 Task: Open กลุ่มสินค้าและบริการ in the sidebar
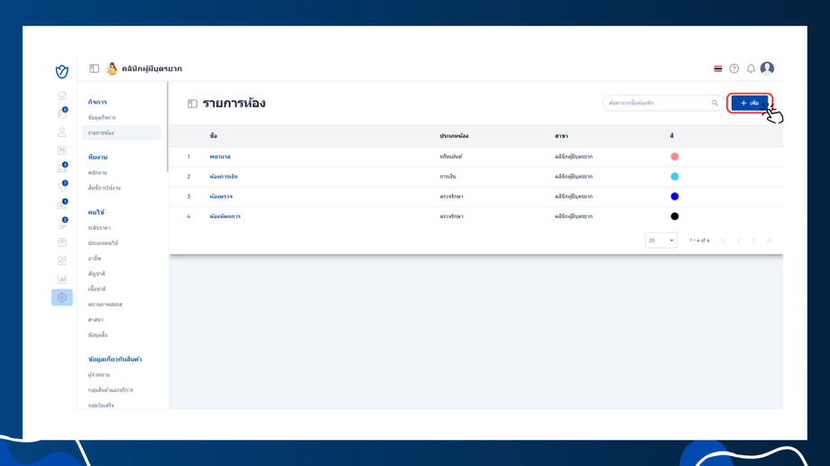pyautogui.click(x=111, y=389)
